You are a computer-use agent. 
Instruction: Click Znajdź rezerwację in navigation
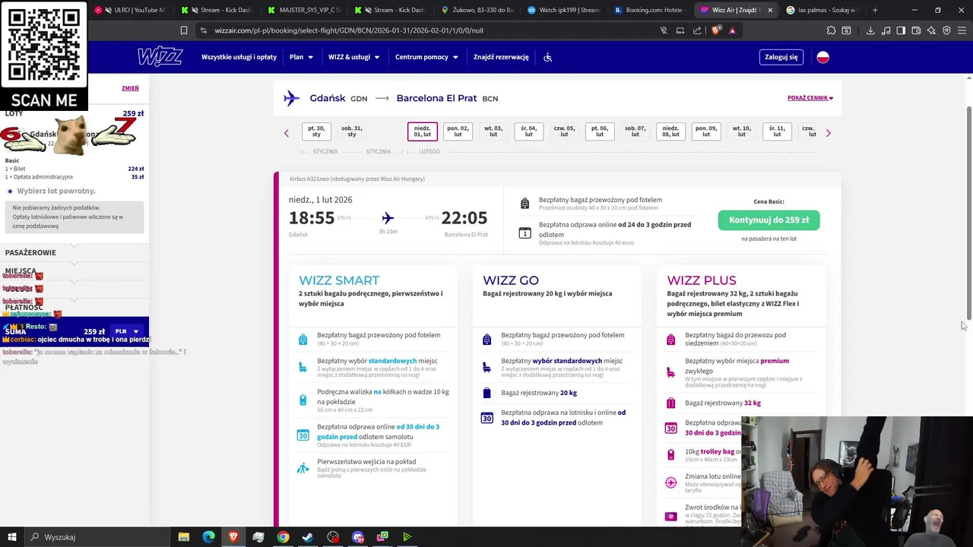[501, 57]
